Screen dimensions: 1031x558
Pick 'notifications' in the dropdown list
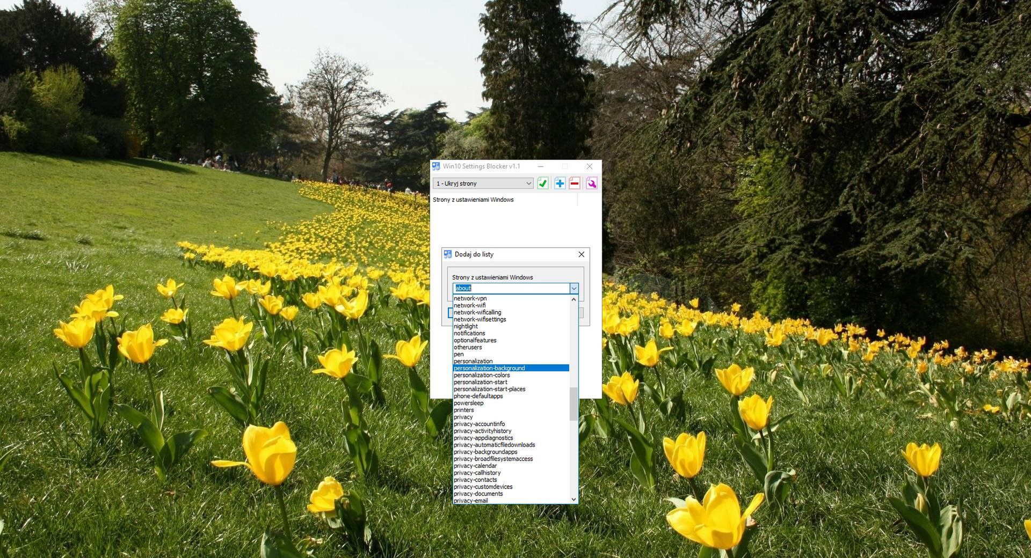511,333
